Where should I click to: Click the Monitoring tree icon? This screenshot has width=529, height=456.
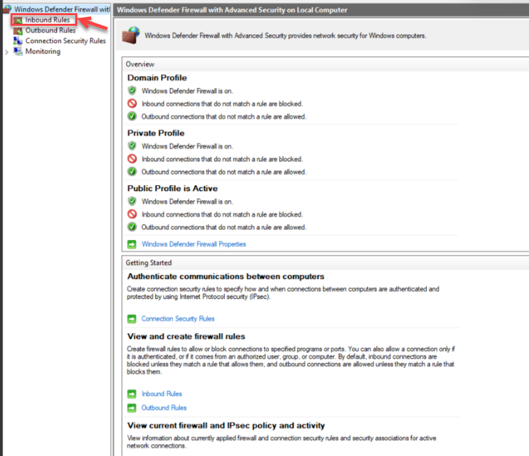click(18, 52)
